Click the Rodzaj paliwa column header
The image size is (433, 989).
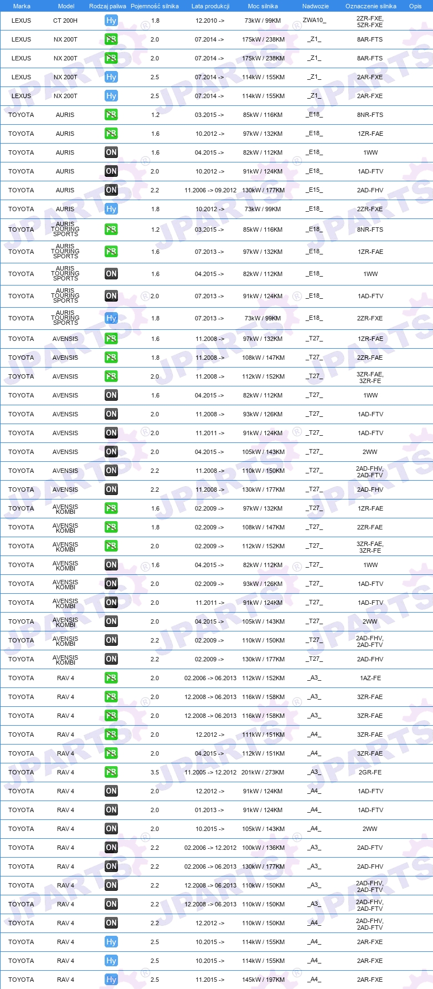tap(107, 6)
